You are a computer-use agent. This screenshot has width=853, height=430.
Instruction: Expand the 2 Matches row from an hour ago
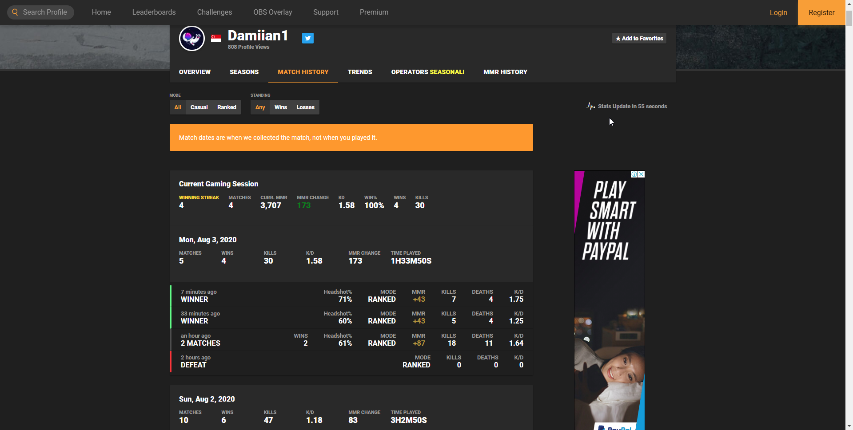[351, 340]
